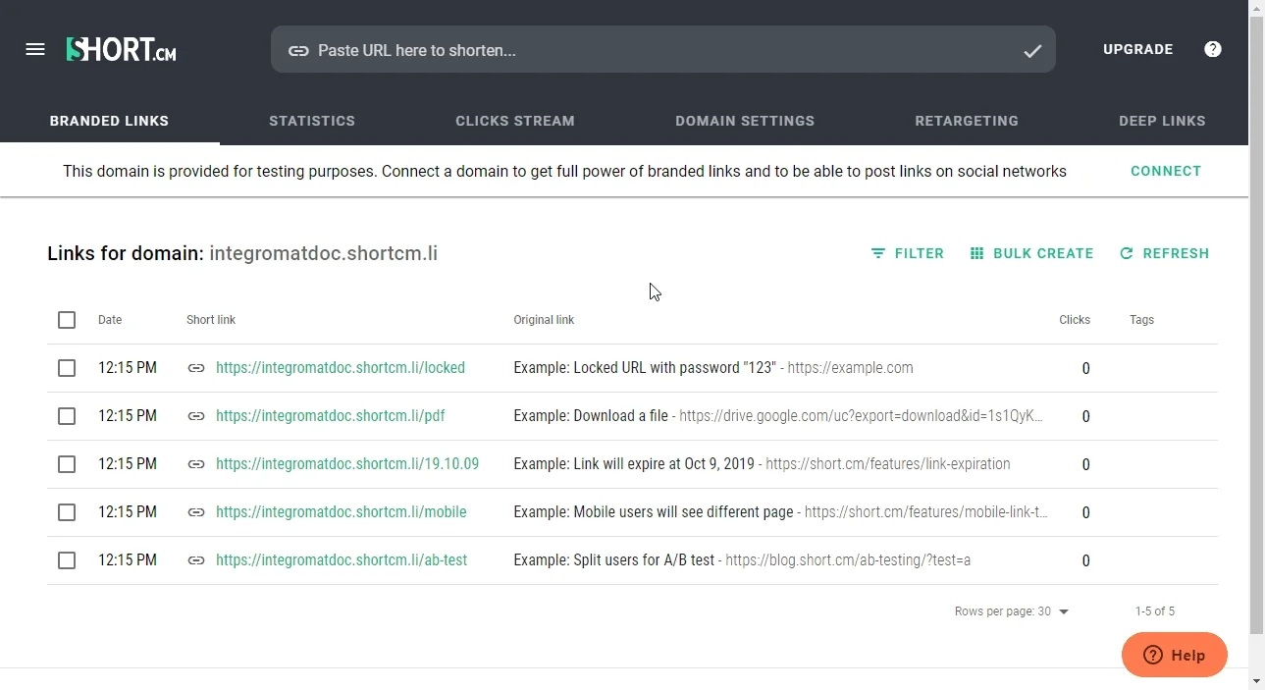Image resolution: width=1265 pixels, height=690 pixels.
Task: Click the Short.cm logo
Action: tap(121, 49)
